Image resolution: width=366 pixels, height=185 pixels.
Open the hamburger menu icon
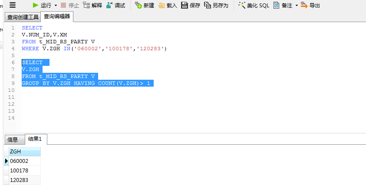[13, 5]
